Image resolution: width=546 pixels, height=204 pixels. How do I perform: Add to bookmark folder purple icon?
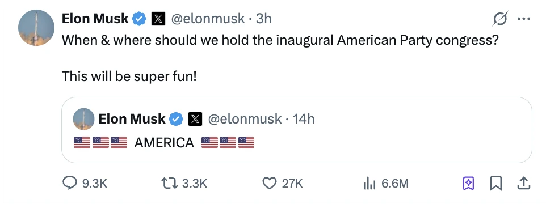pyautogui.click(x=468, y=183)
